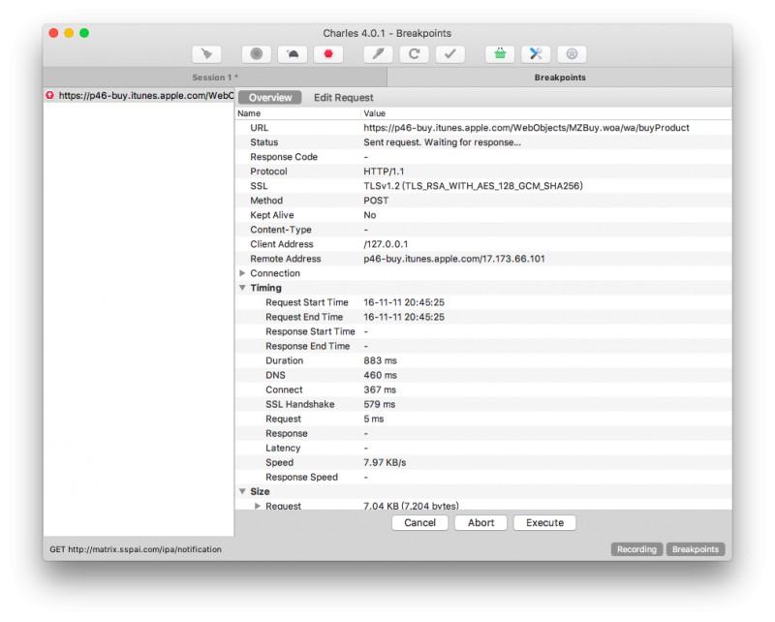Collapse the Timing section
This screenshot has height=622, width=775.
pyautogui.click(x=242, y=288)
